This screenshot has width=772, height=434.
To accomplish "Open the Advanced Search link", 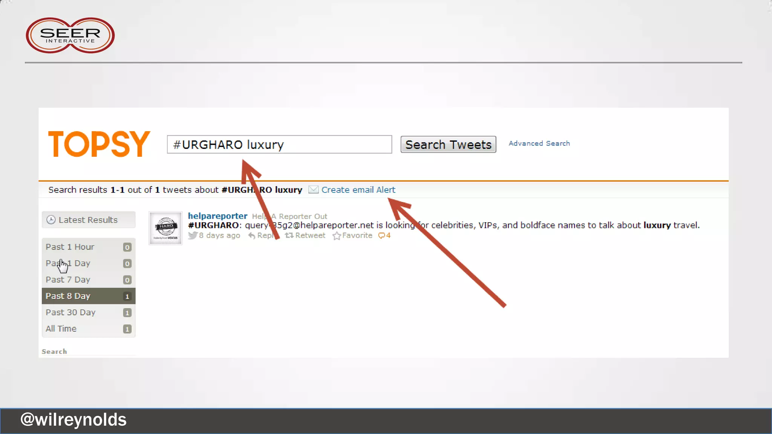I will (539, 144).
